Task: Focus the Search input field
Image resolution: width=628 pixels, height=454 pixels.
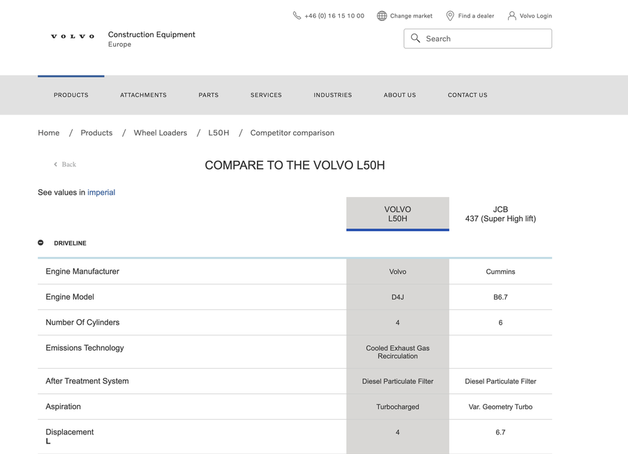Action: [x=478, y=38]
